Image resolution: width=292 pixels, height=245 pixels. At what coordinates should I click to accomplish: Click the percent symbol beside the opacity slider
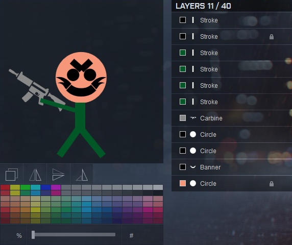pyautogui.click(x=19, y=236)
